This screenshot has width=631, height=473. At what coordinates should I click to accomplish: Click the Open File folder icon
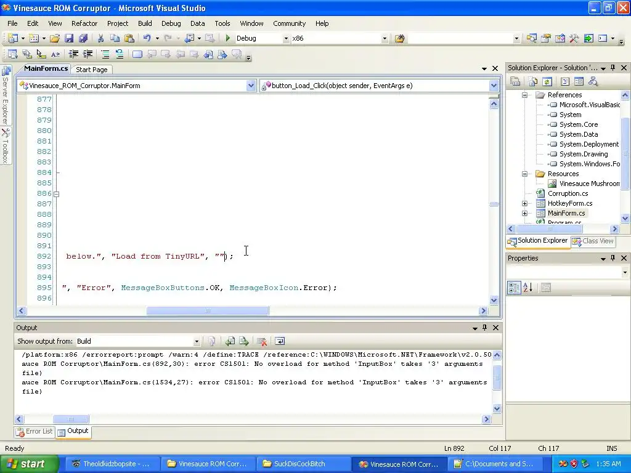[55, 38]
